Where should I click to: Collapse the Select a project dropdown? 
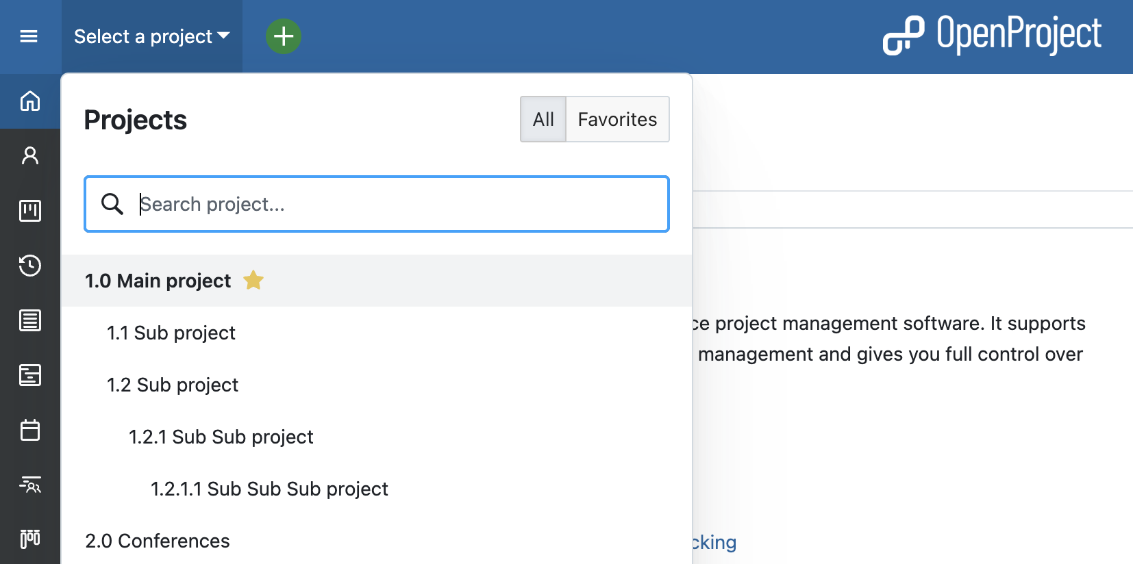click(151, 36)
